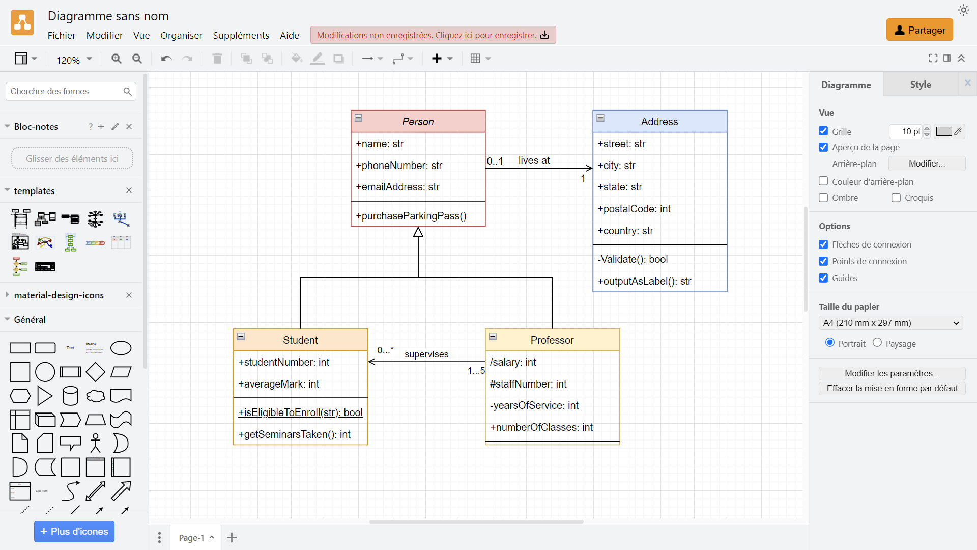Screen dimensions: 977x550
Task: Open the pages menu three dots
Action: coord(159,537)
